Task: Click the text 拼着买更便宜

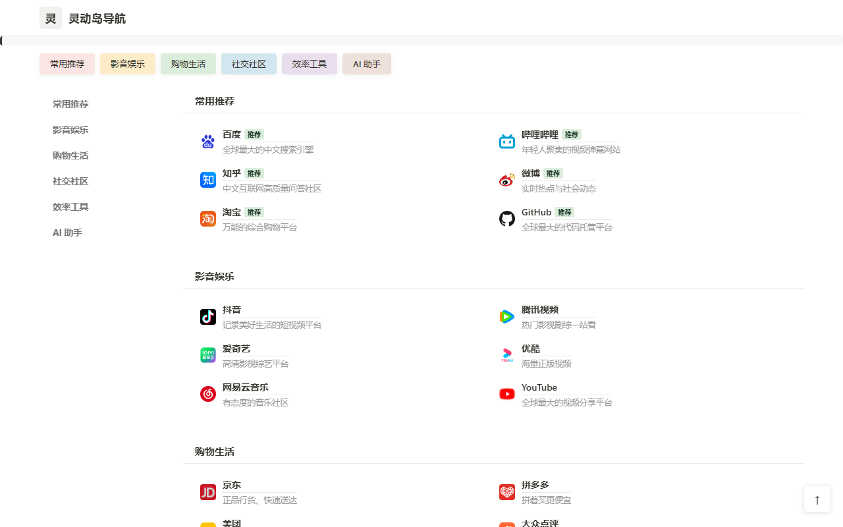Action: 547,500
